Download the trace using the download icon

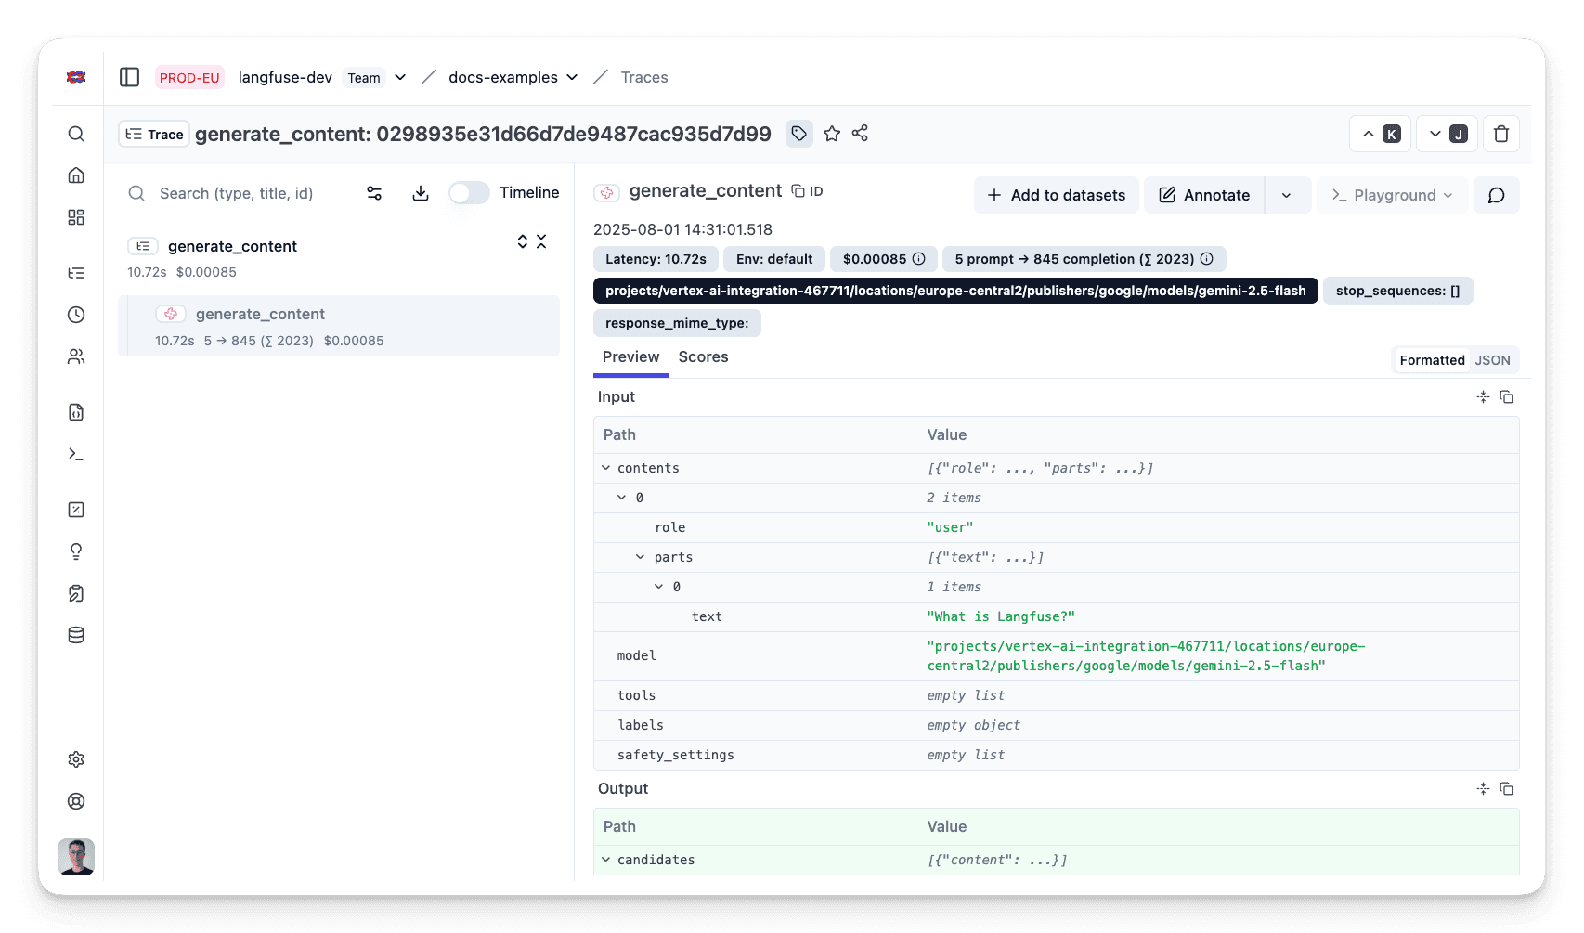click(x=421, y=193)
